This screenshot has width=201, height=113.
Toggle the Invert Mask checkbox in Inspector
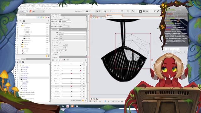pos(60,43)
